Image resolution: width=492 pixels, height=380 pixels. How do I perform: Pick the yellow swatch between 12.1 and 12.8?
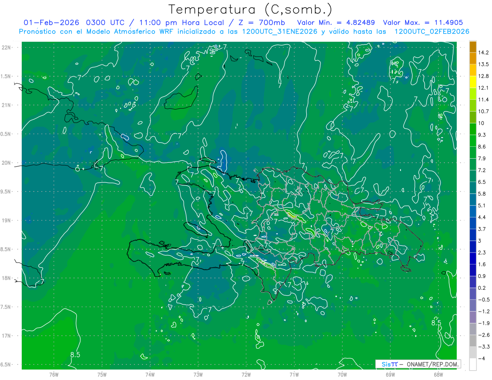pos(473,82)
